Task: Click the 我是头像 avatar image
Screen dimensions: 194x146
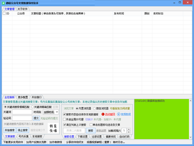Action: [53, 128]
